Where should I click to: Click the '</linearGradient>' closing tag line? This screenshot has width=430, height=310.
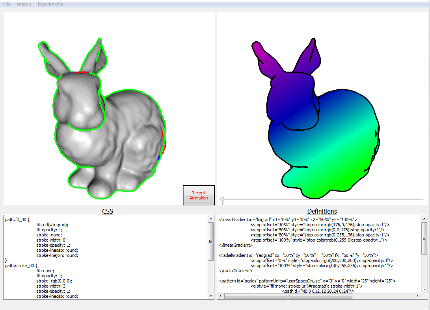coord(236,245)
